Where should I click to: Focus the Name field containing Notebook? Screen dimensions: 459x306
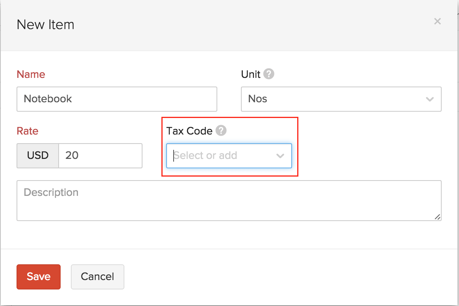(117, 99)
